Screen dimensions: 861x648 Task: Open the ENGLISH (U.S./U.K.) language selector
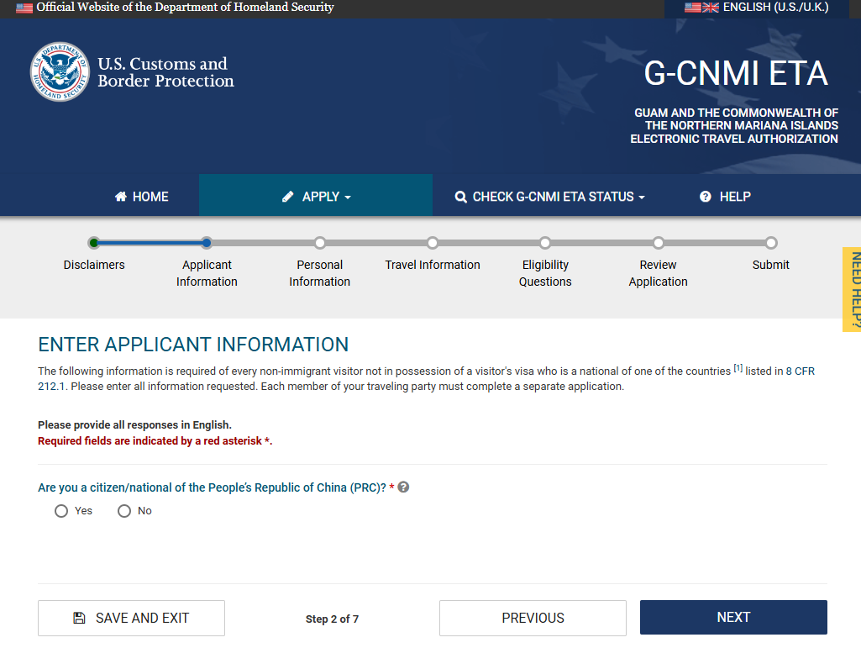click(757, 8)
